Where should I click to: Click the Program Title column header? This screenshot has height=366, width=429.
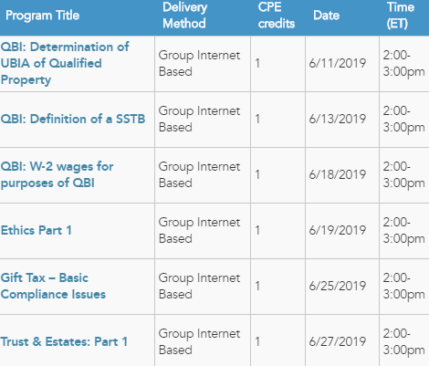(x=42, y=16)
